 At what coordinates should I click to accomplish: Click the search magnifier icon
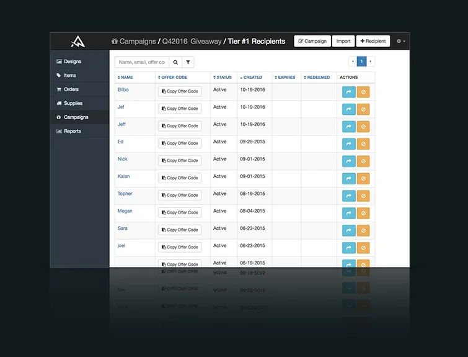pos(175,62)
